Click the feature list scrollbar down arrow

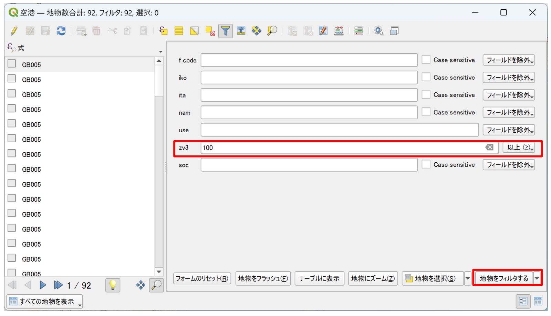pyautogui.click(x=159, y=272)
